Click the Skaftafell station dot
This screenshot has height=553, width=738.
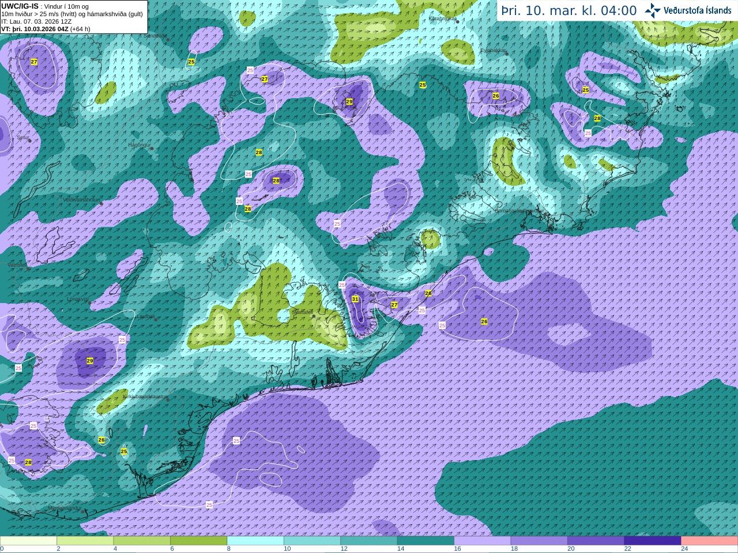[x=314, y=316]
